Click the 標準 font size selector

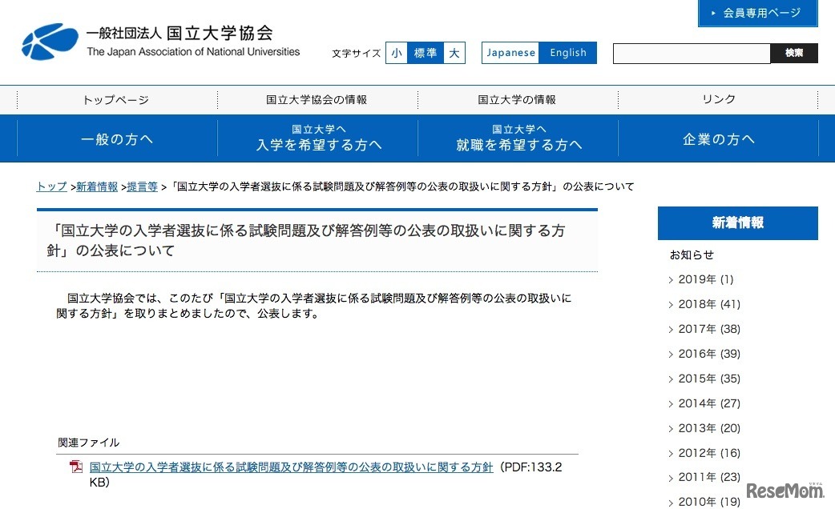(426, 52)
